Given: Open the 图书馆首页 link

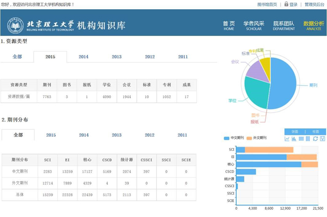Looking at the screenshot, I should (x=267, y=5).
